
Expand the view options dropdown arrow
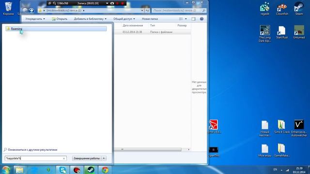186,19
